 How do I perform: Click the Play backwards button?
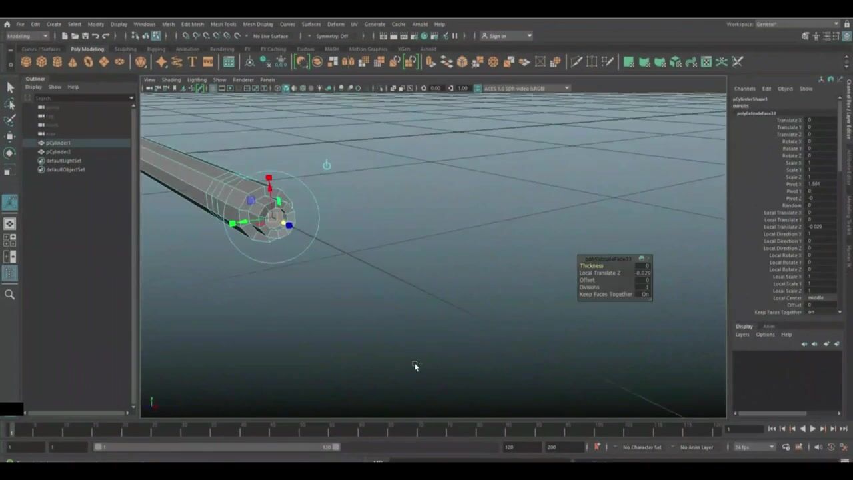pos(802,429)
